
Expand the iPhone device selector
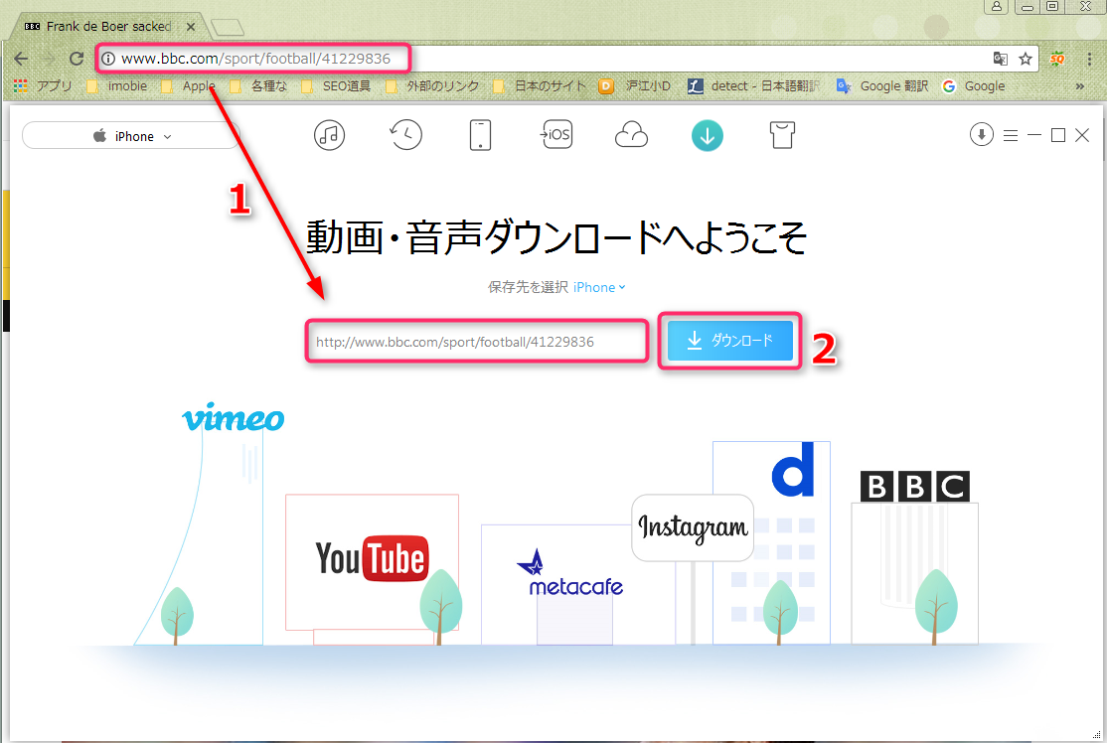pyautogui.click(x=130, y=135)
